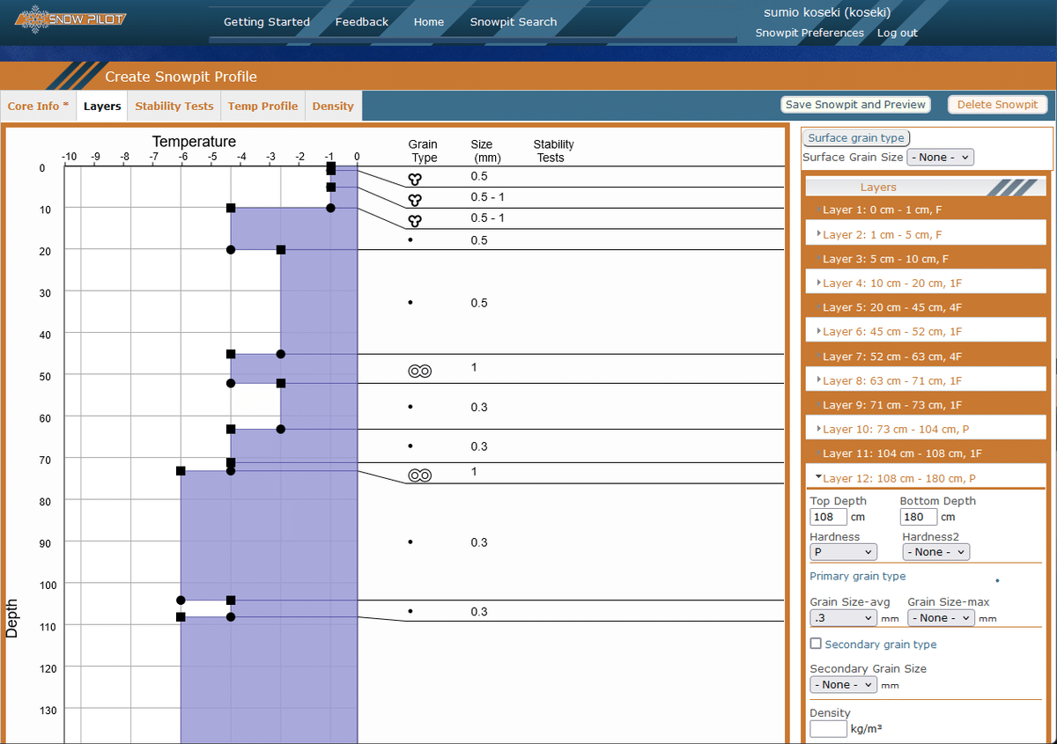Click the Primary grain type dot icon
The width and height of the screenshot is (1057, 744).
coord(997,580)
